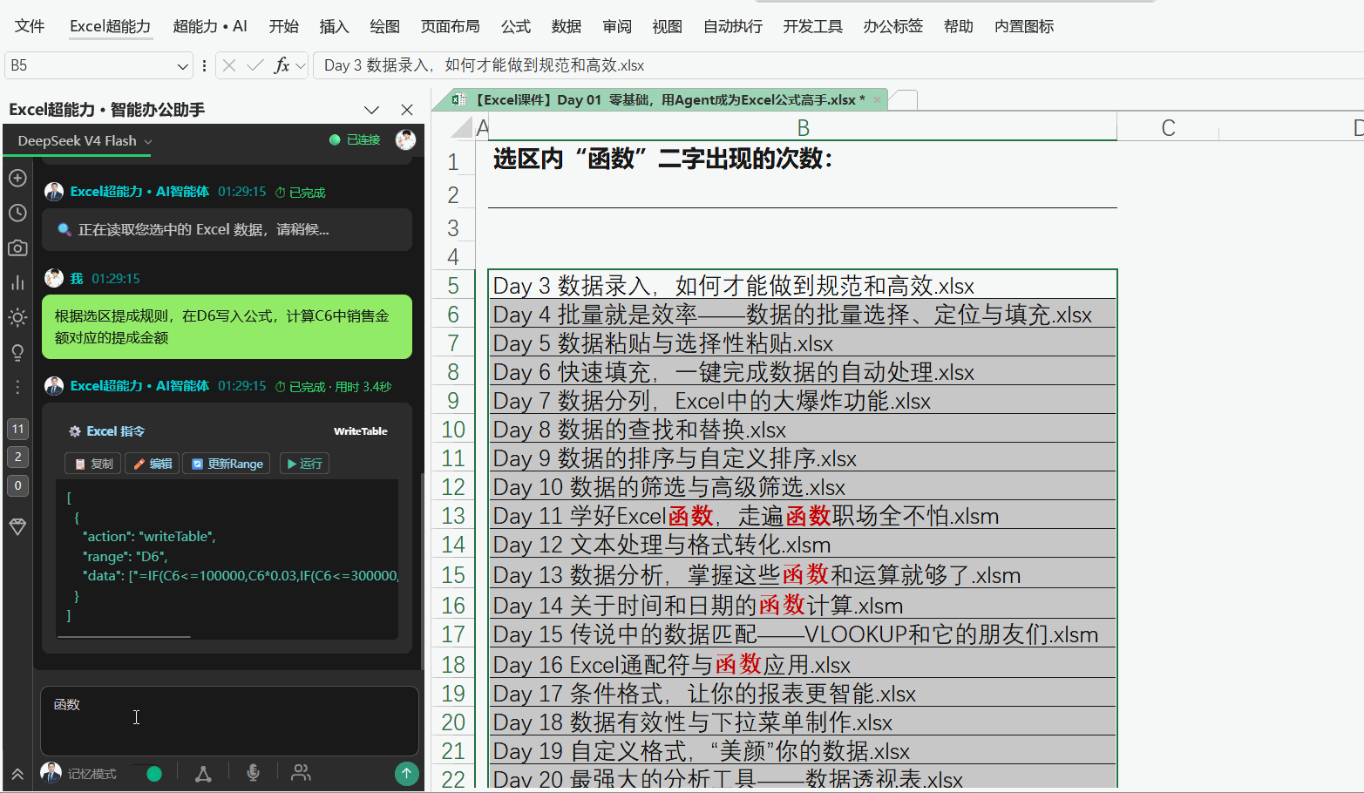Screen dimensions: 1364x793
Task: Open the 办公标签 ribbon tab
Action: click(893, 26)
